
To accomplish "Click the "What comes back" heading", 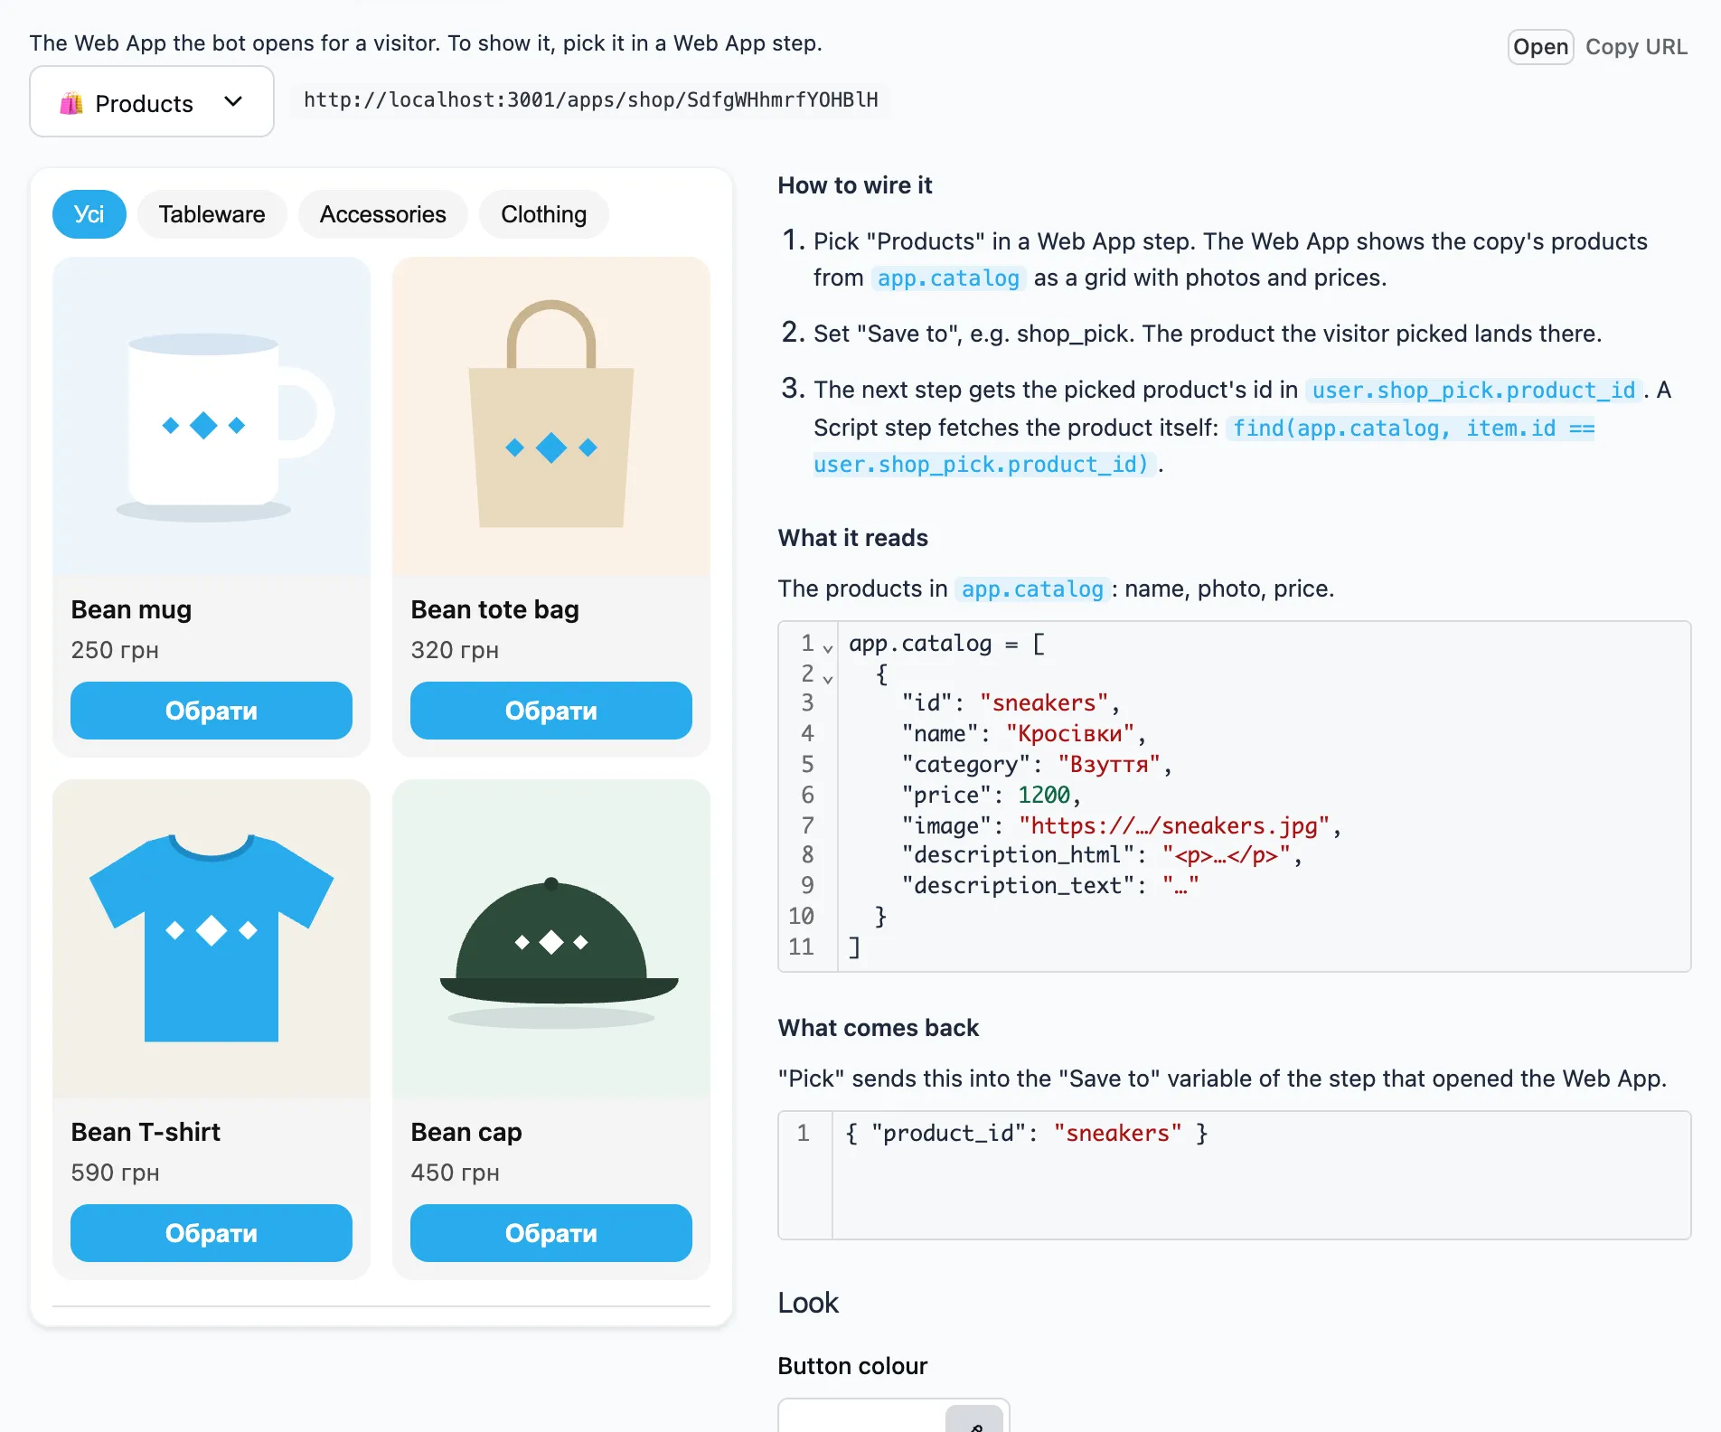I will click(879, 1028).
